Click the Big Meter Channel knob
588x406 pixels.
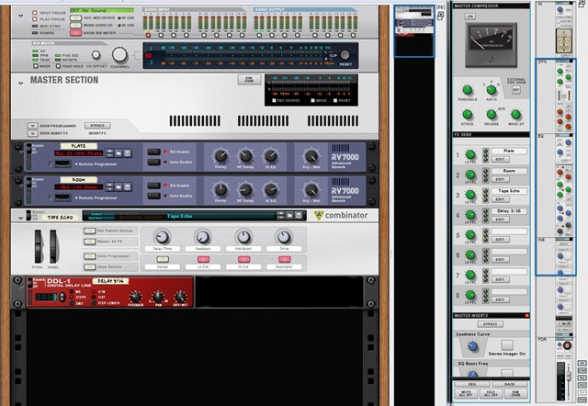[119, 55]
